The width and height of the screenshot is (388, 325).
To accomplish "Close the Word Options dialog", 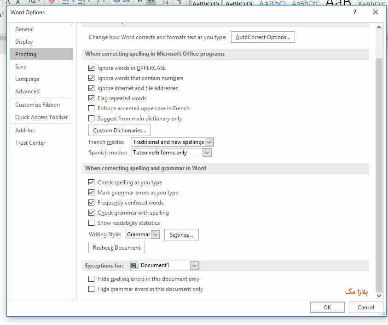I will click(376, 12).
